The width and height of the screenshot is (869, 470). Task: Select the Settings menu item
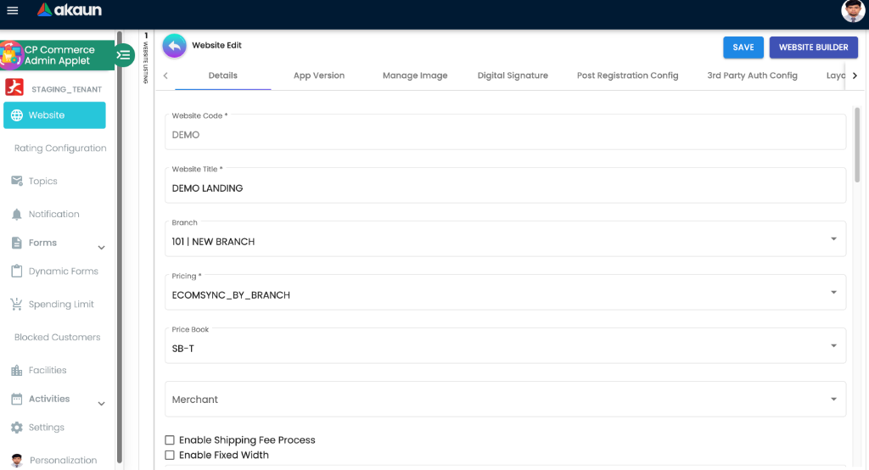pos(47,428)
